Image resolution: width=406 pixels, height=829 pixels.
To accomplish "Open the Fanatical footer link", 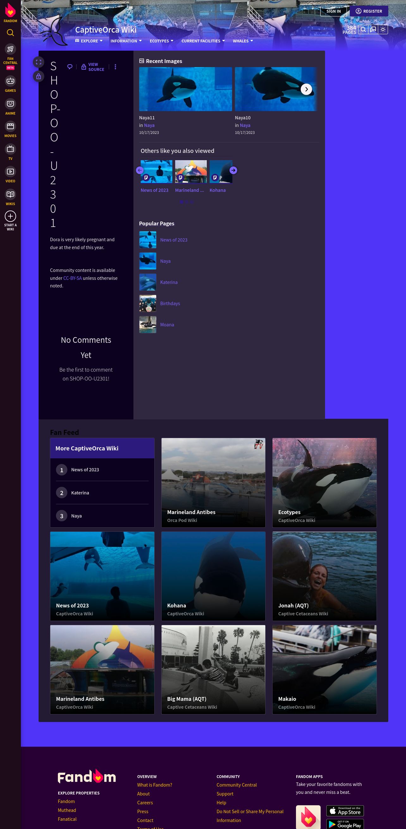I will pos(67,819).
